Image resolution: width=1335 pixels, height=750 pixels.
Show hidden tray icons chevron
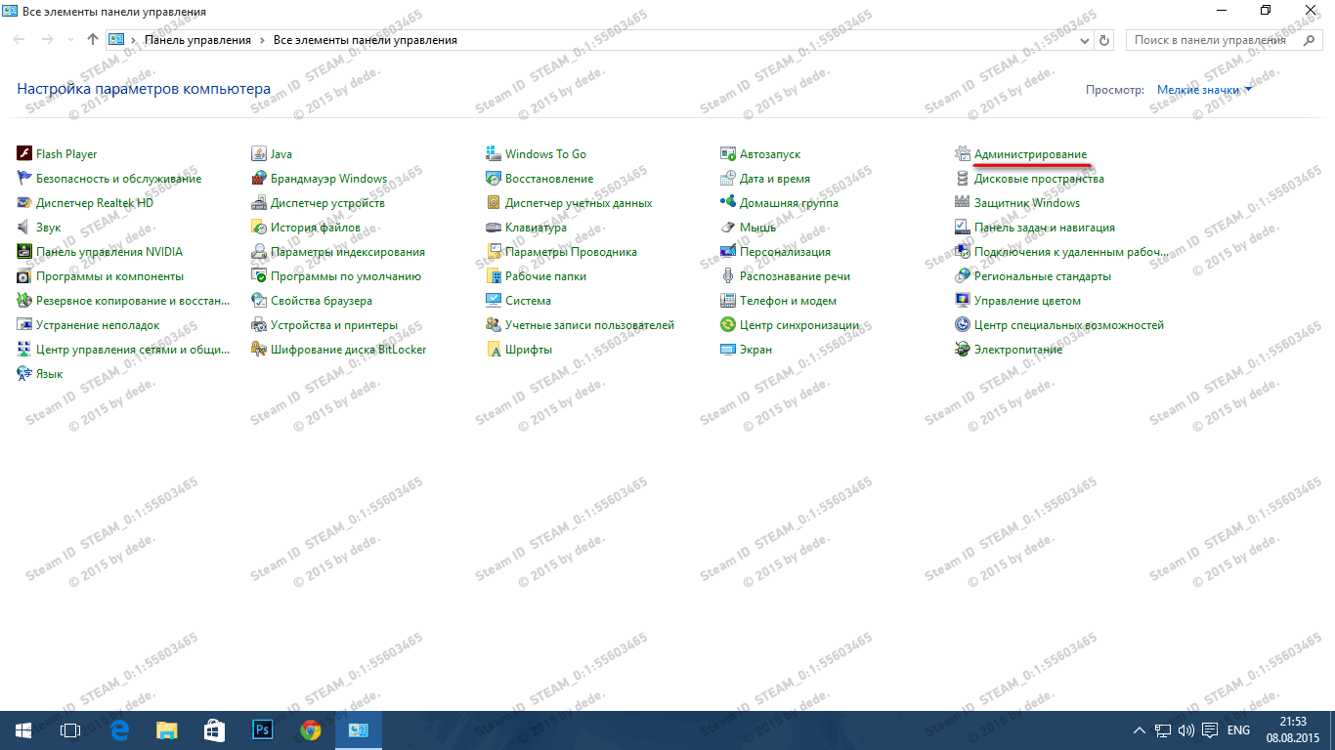1140,730
